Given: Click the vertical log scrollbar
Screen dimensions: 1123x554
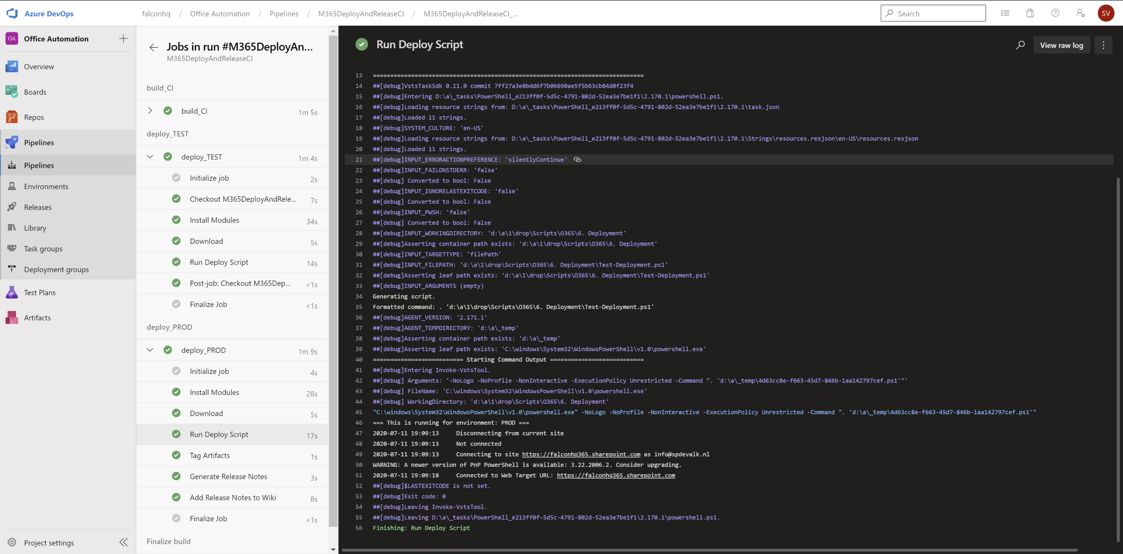Looking at the screenshot, I should 1118,359.
